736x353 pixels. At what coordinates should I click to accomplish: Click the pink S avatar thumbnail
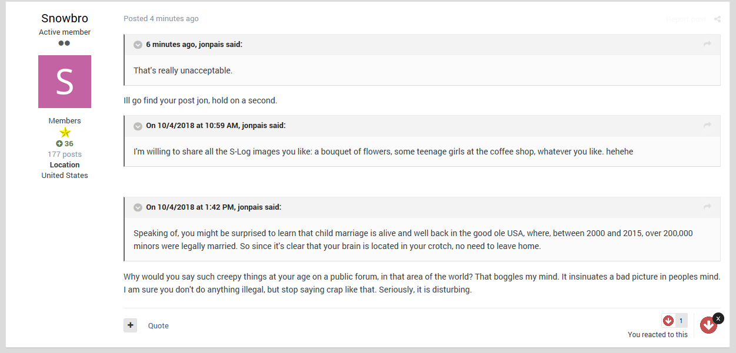point(65,82)
